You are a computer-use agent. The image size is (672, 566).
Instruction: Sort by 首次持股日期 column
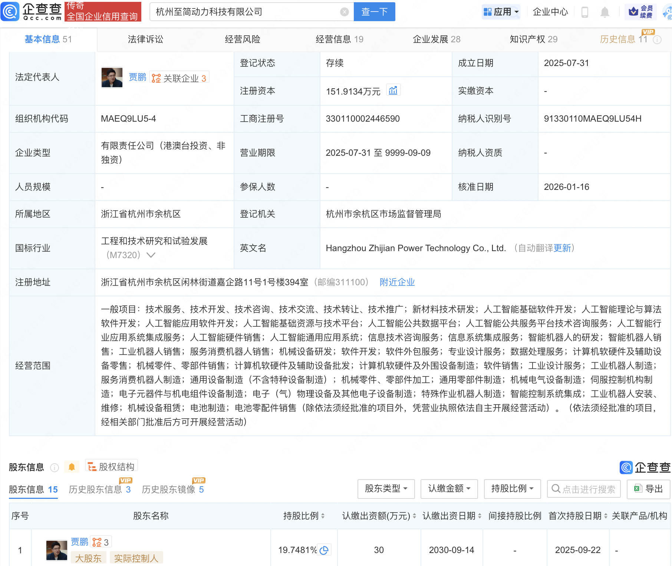click(x=606, y=516)
